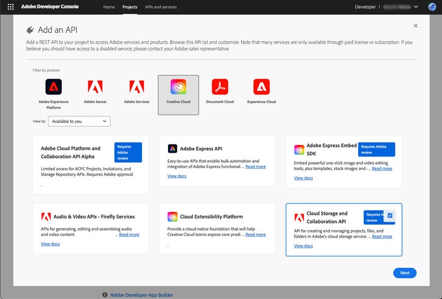
Task: Expand the organization switcher chevron
Action: pos(416,6)
